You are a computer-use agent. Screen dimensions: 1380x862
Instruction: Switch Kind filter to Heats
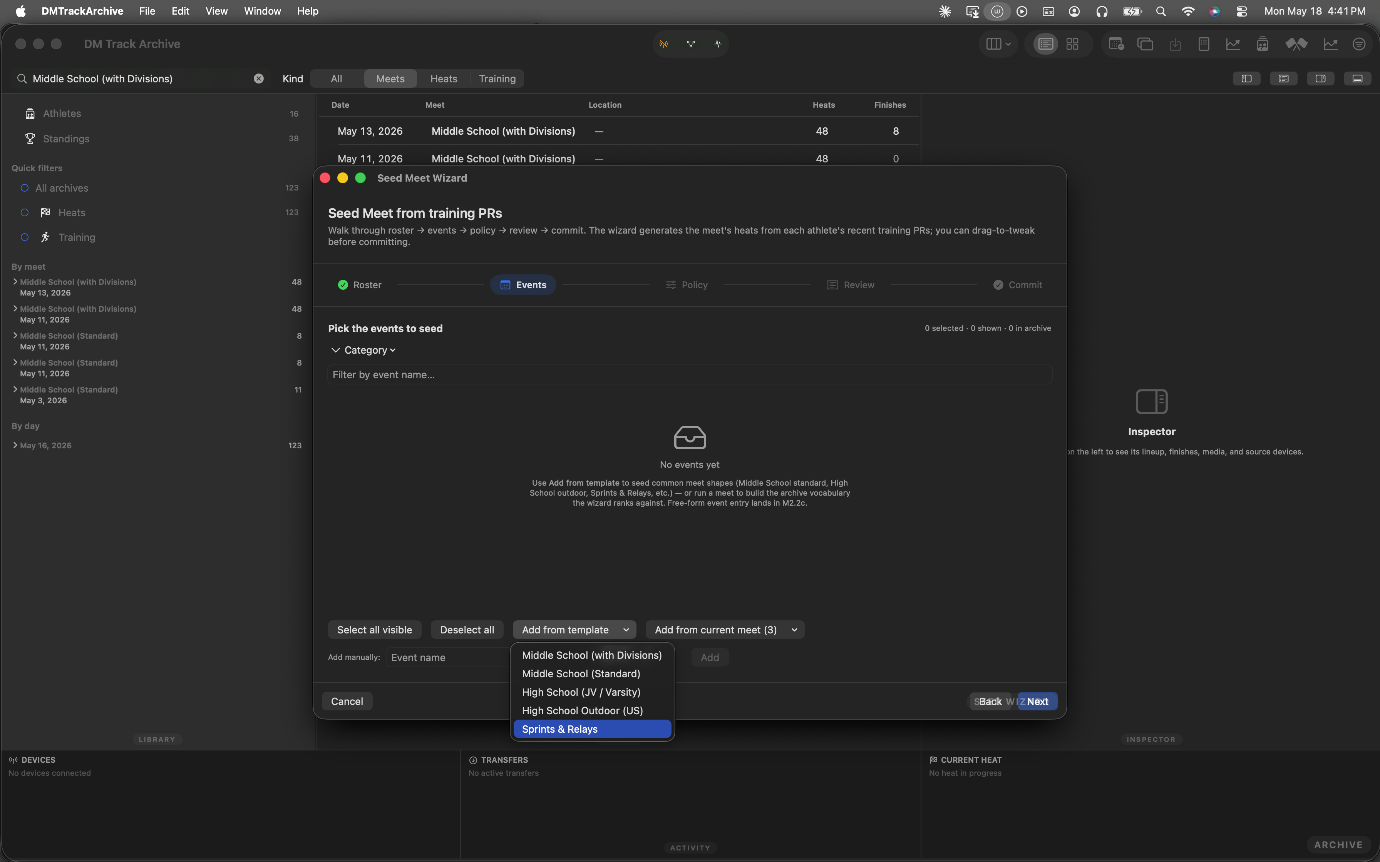click(444, 79)
